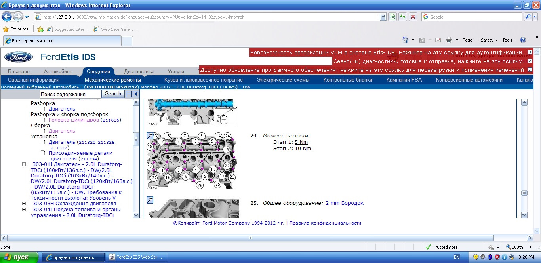Open the 2 mm Бородок tool link
The image size is (541, 263).
point(344,203)
